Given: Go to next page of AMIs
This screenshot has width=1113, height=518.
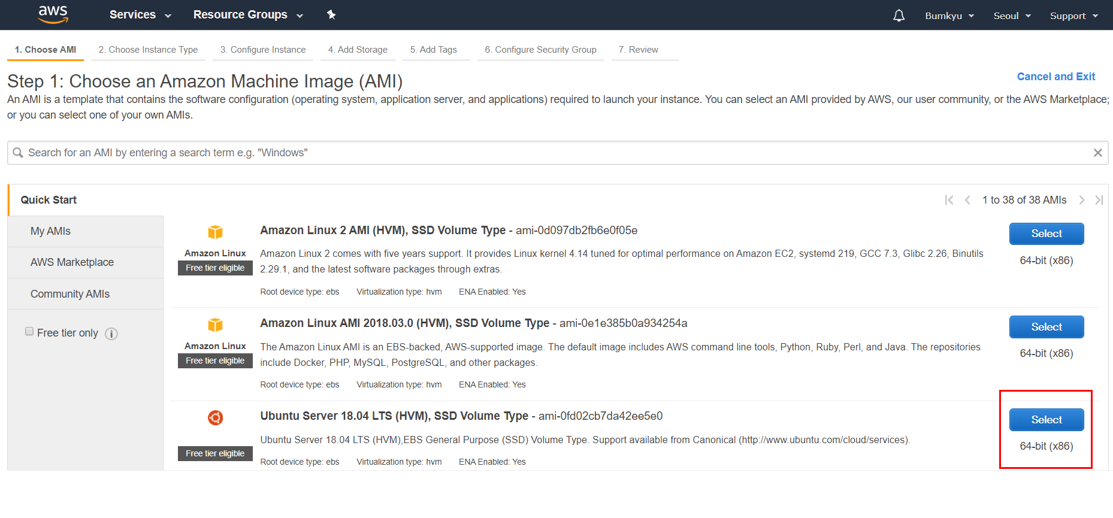Looking at the screenshot, I should [x=1082, y=200].
